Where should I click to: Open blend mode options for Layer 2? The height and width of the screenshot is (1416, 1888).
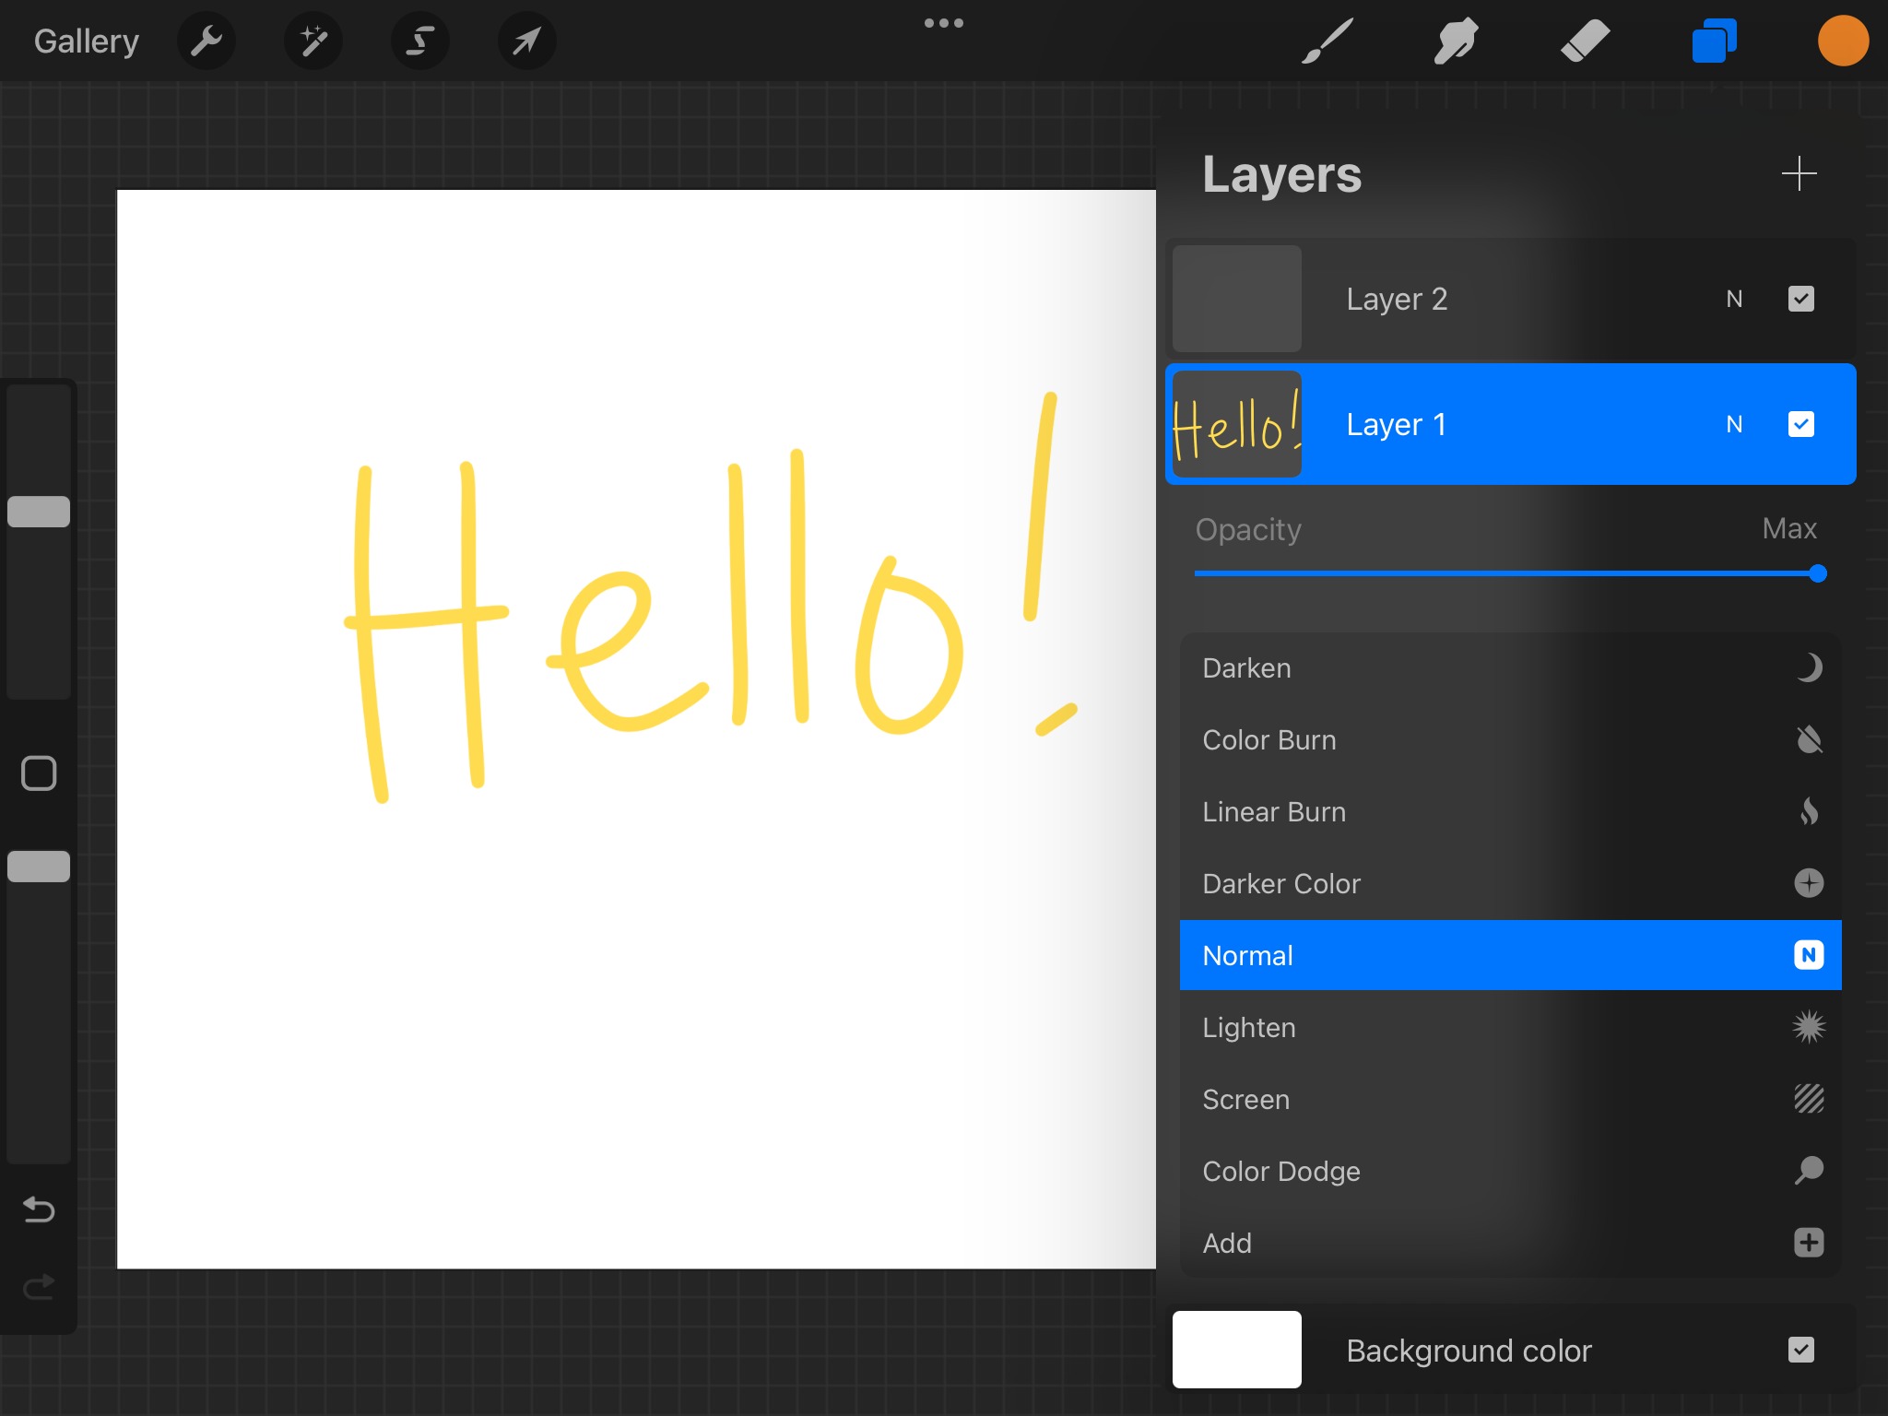(1734, 299)
